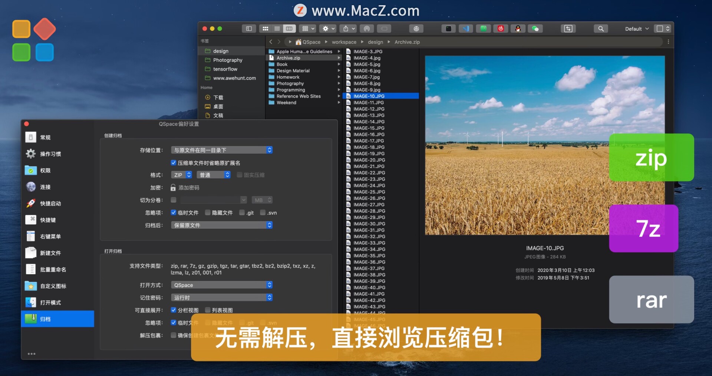712x376 pixels.
Task: Open the Default workspace dropdown
Action: coord(637,29)
